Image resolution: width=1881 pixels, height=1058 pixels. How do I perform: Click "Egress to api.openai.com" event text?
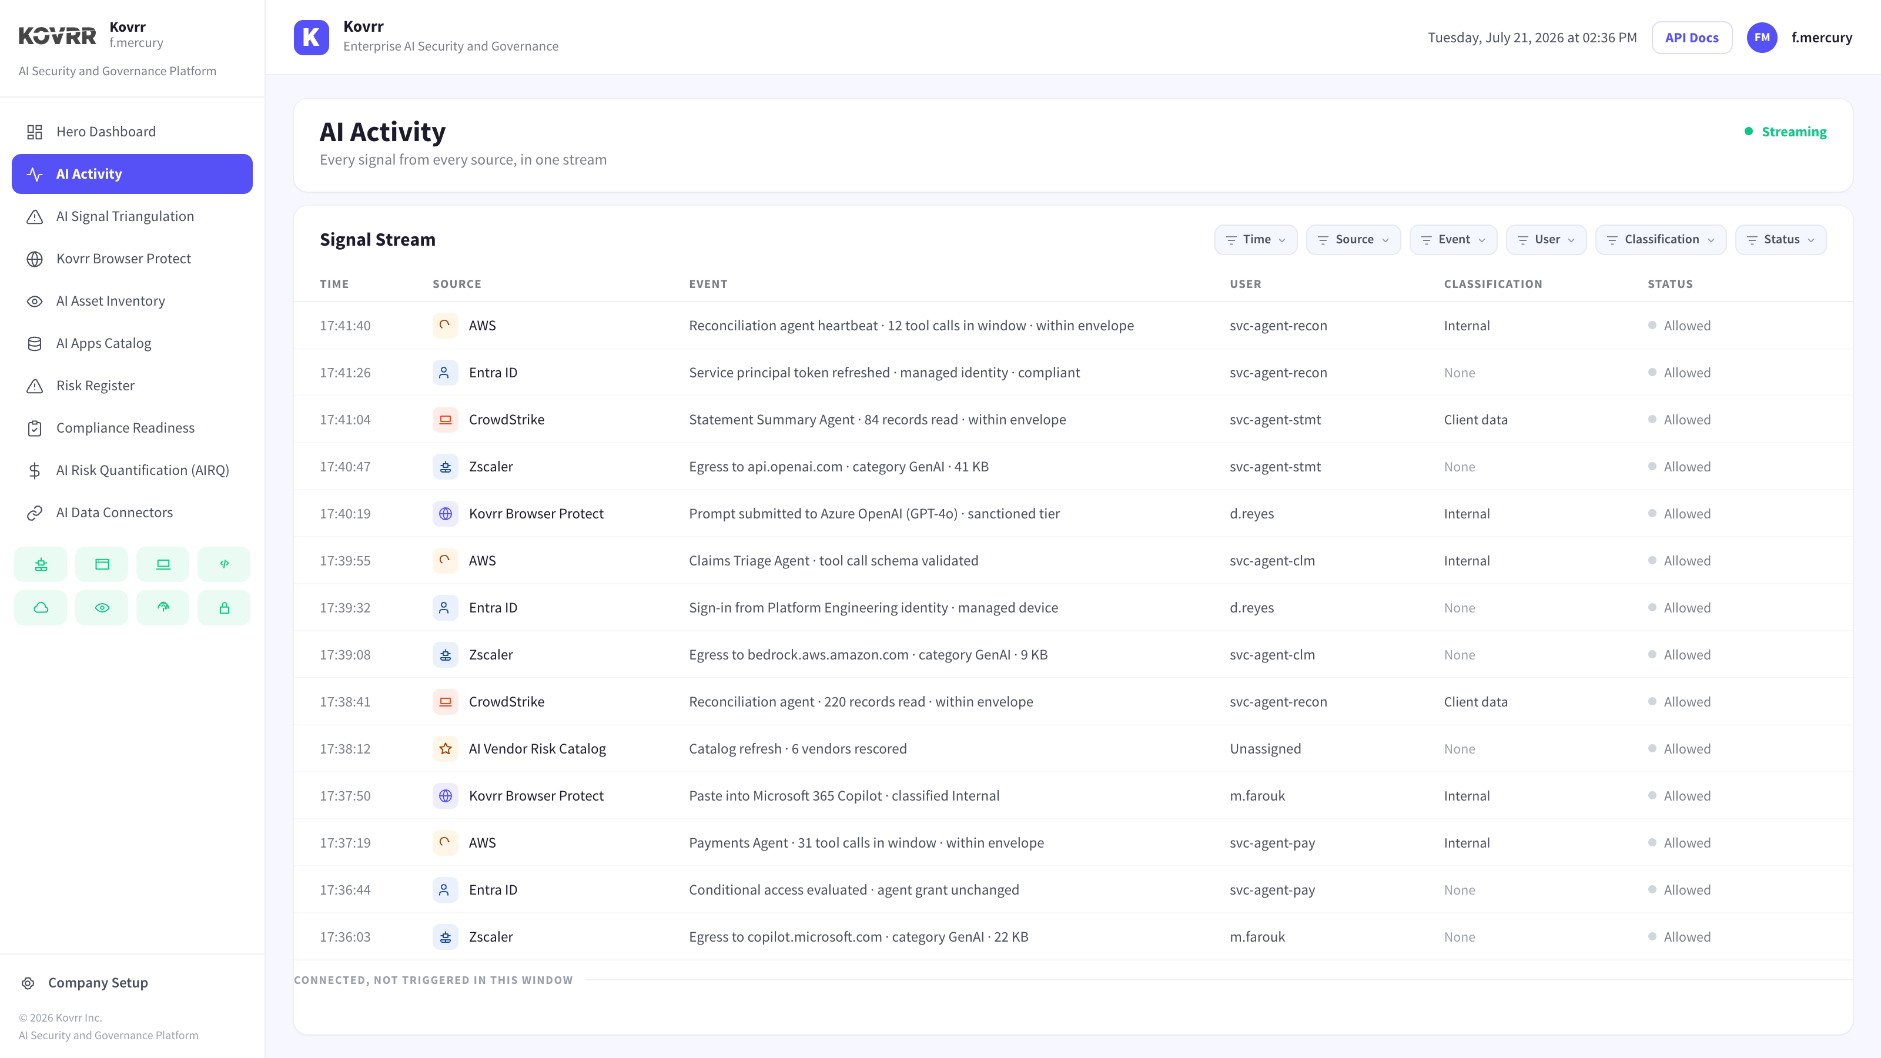point(838,466)
